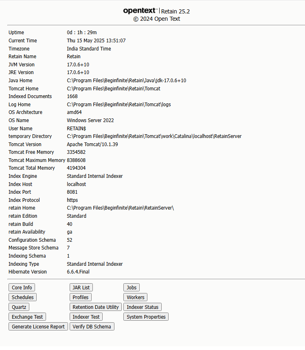Launch the Retention Date Utility
This screenshot has height=350, width=305.
(96, 307)
